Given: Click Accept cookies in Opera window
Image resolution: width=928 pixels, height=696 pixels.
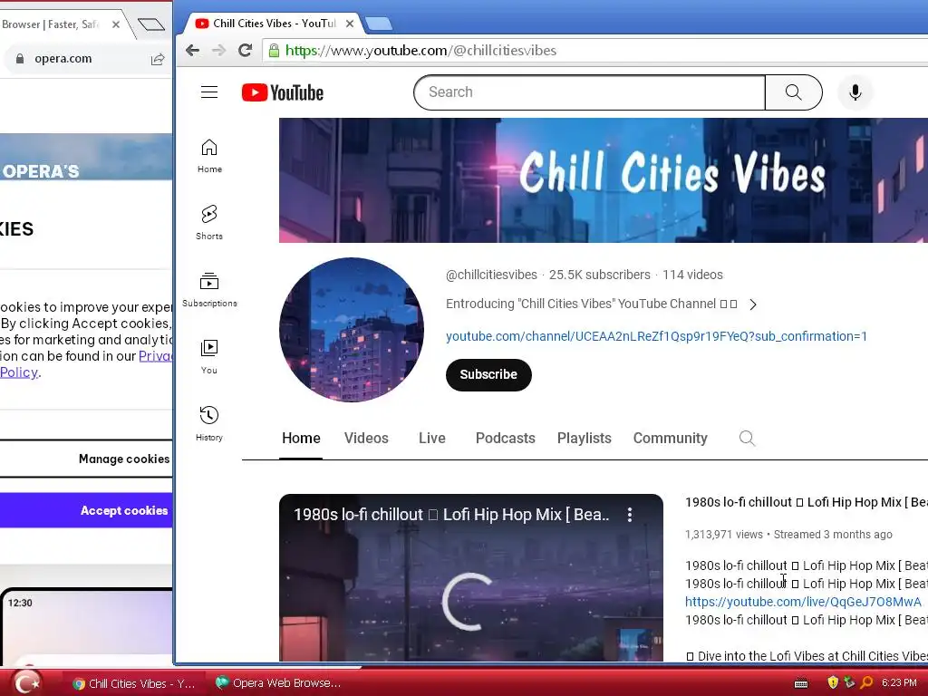Looking at the screenshot, I should point(86,510).
